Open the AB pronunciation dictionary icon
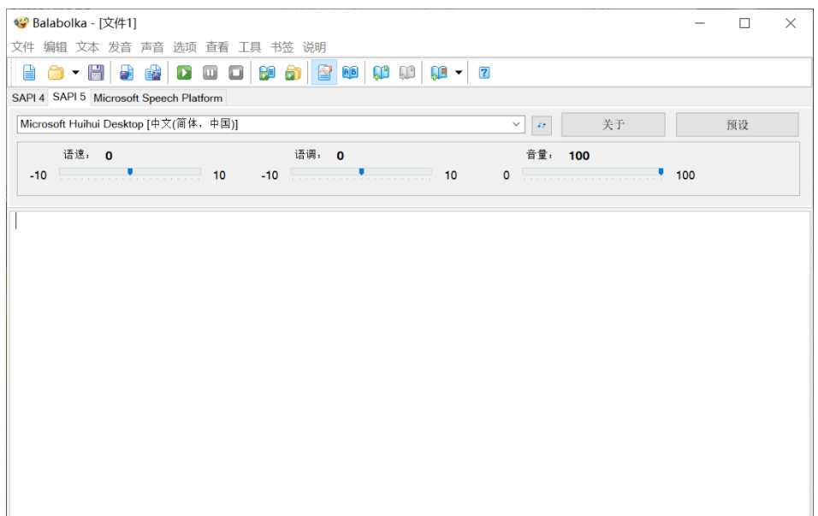Screen dimensions: 818x516 pos(350,73)
